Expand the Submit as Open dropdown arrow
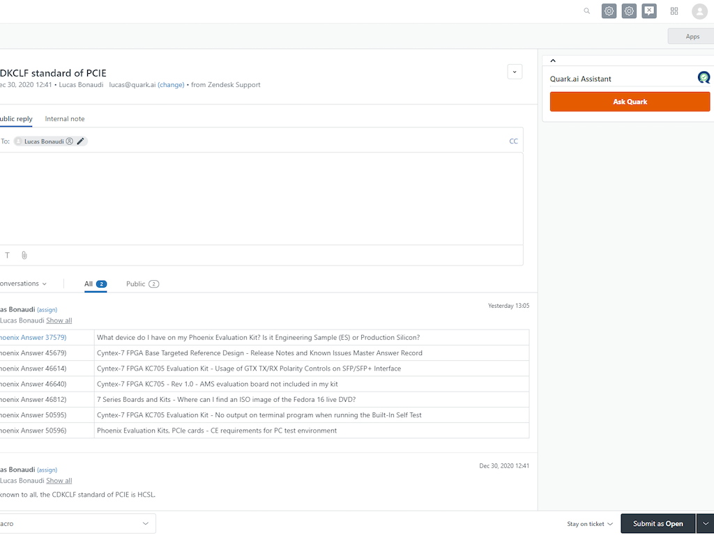 click(x=704, y=523)
